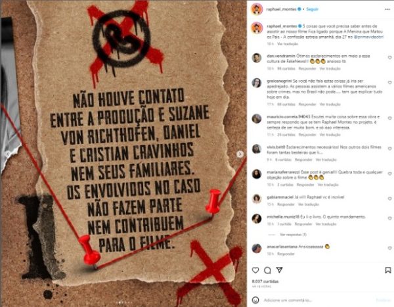Click Seguir to follow raphael_montes

[312, 9]
